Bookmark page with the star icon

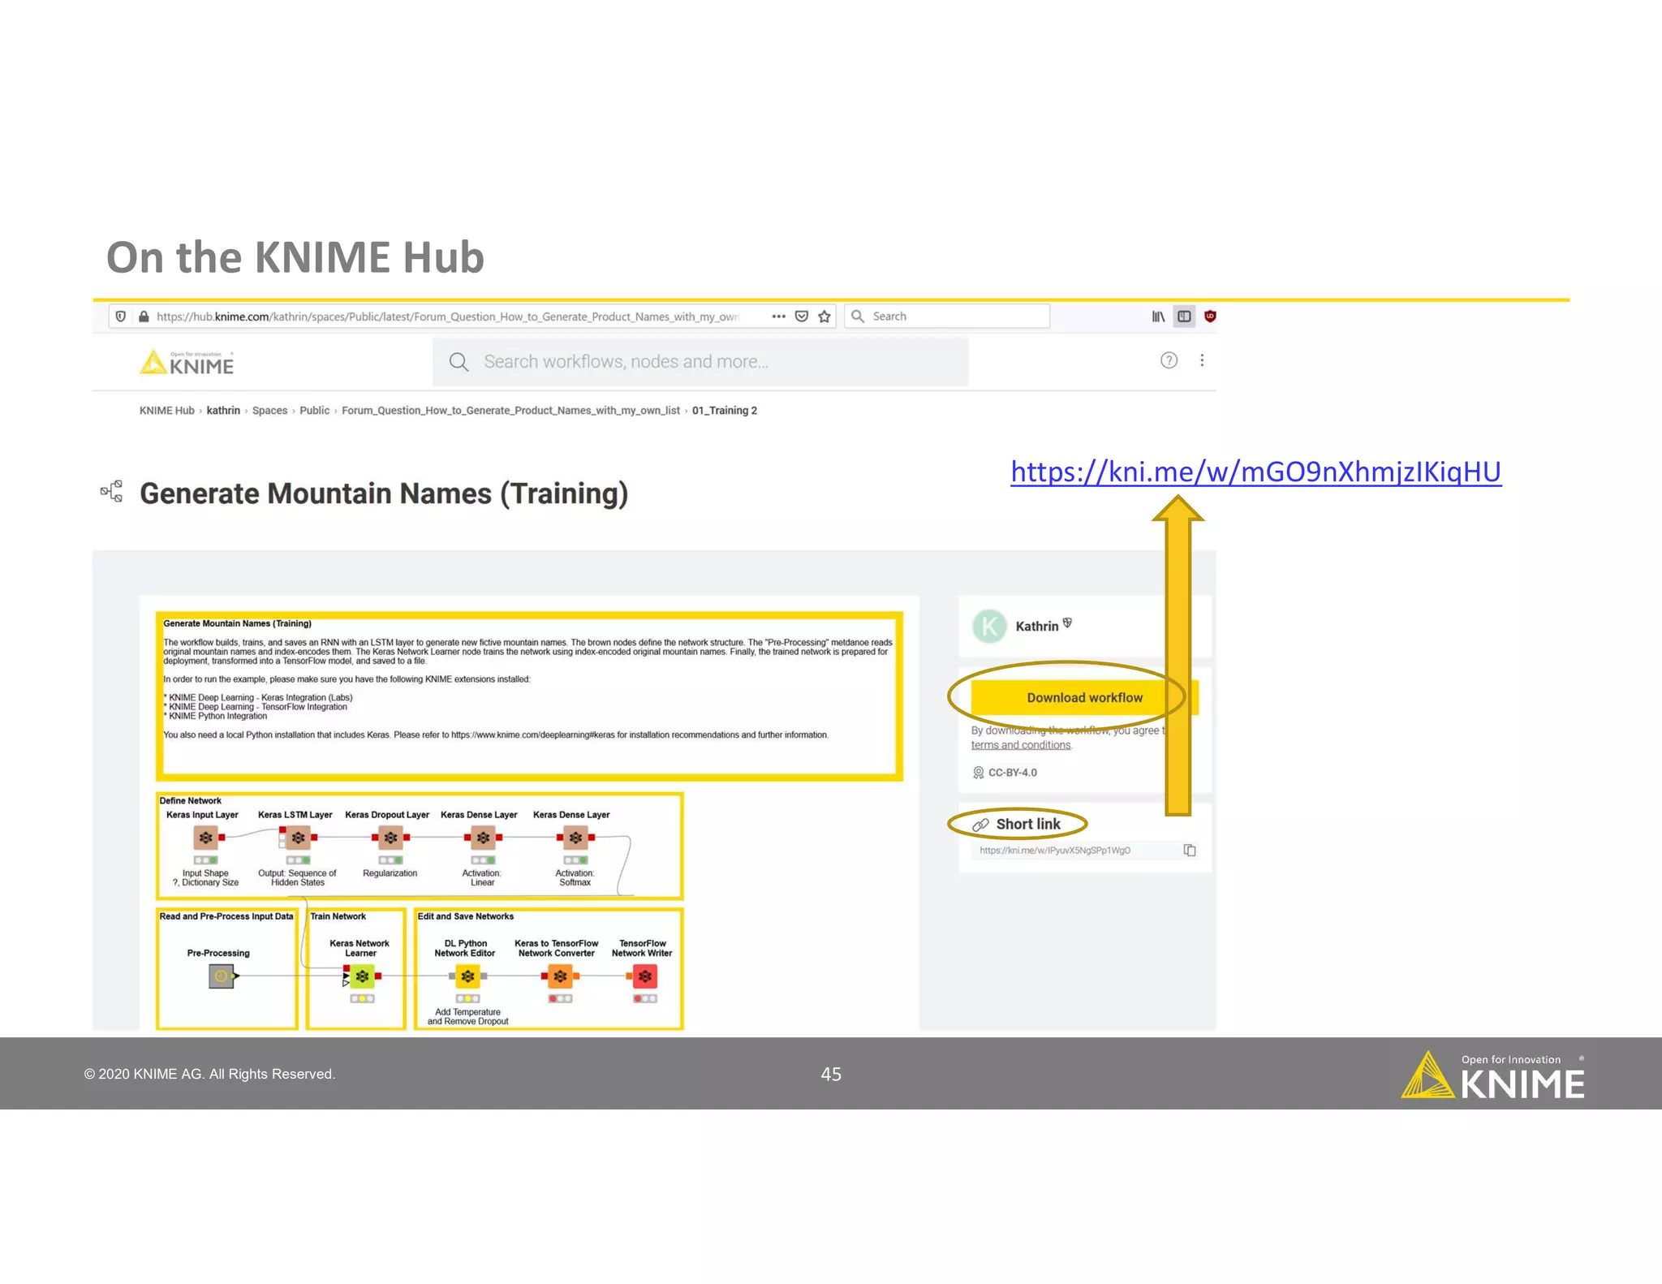point(825,317)
